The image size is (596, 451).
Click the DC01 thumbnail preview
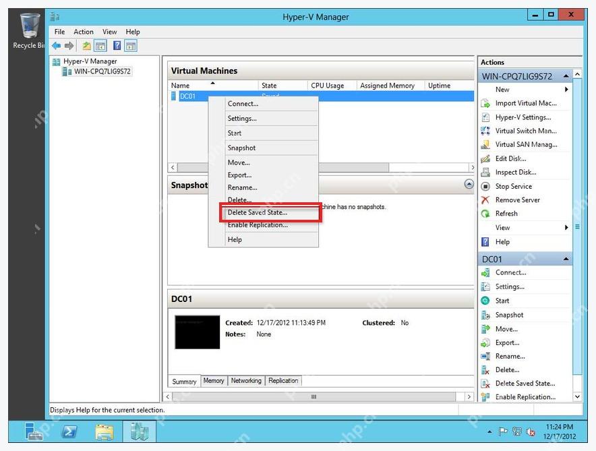198,332
